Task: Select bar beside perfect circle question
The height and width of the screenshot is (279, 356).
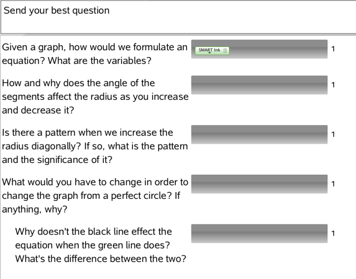Action: pyautogui.click(x=259, y=184)
